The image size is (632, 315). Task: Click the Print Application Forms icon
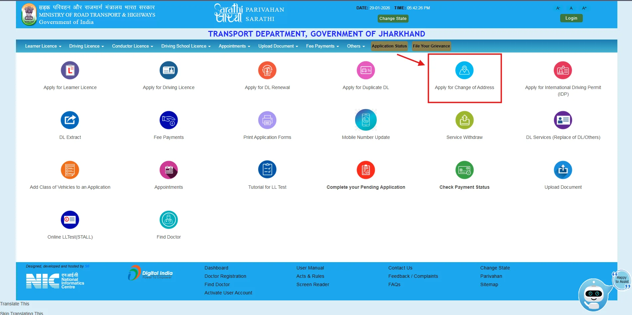point(267,120)
